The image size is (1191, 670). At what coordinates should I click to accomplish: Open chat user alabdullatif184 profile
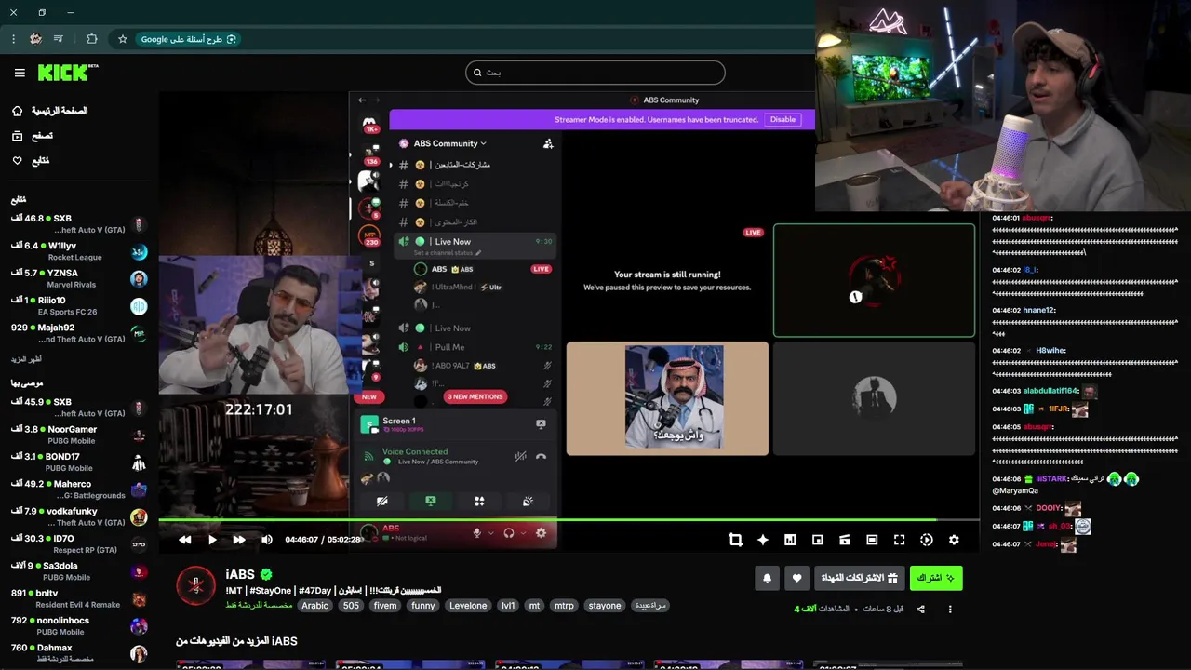tap(1050, 391)
